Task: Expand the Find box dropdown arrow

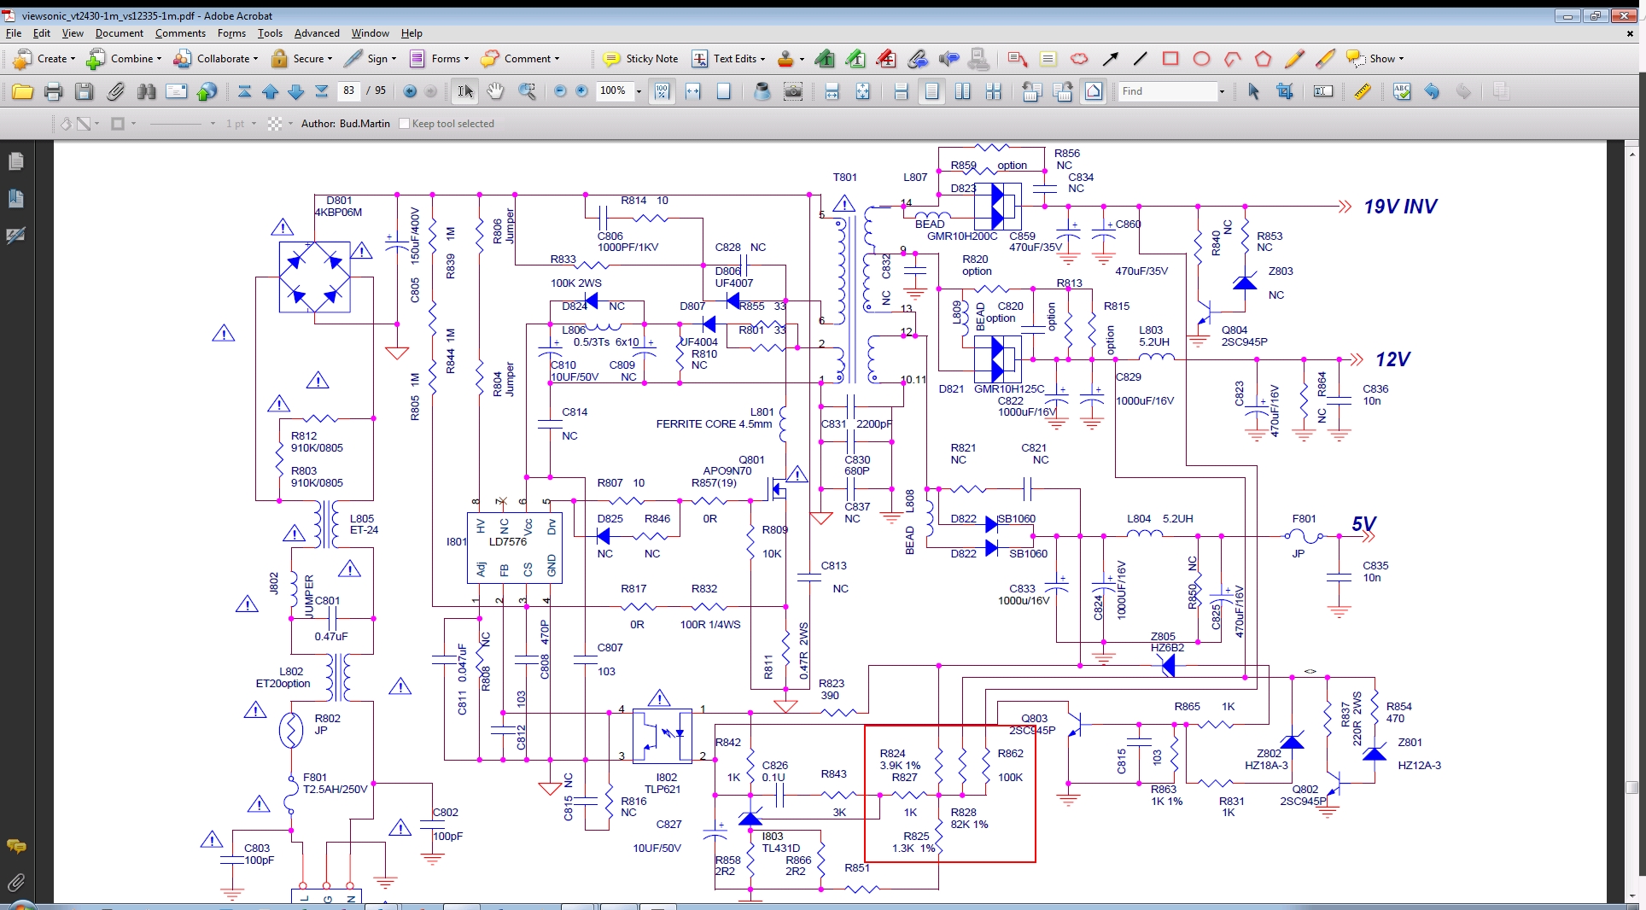Action: click(1222, 91)
